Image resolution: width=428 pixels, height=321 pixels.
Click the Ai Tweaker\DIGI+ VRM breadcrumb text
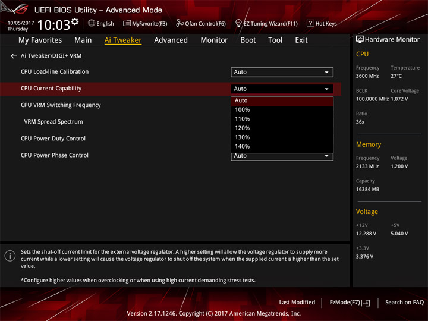click(x=51, y=56)
